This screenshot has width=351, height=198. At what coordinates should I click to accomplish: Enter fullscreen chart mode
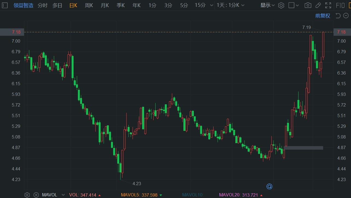pos(328,5)
